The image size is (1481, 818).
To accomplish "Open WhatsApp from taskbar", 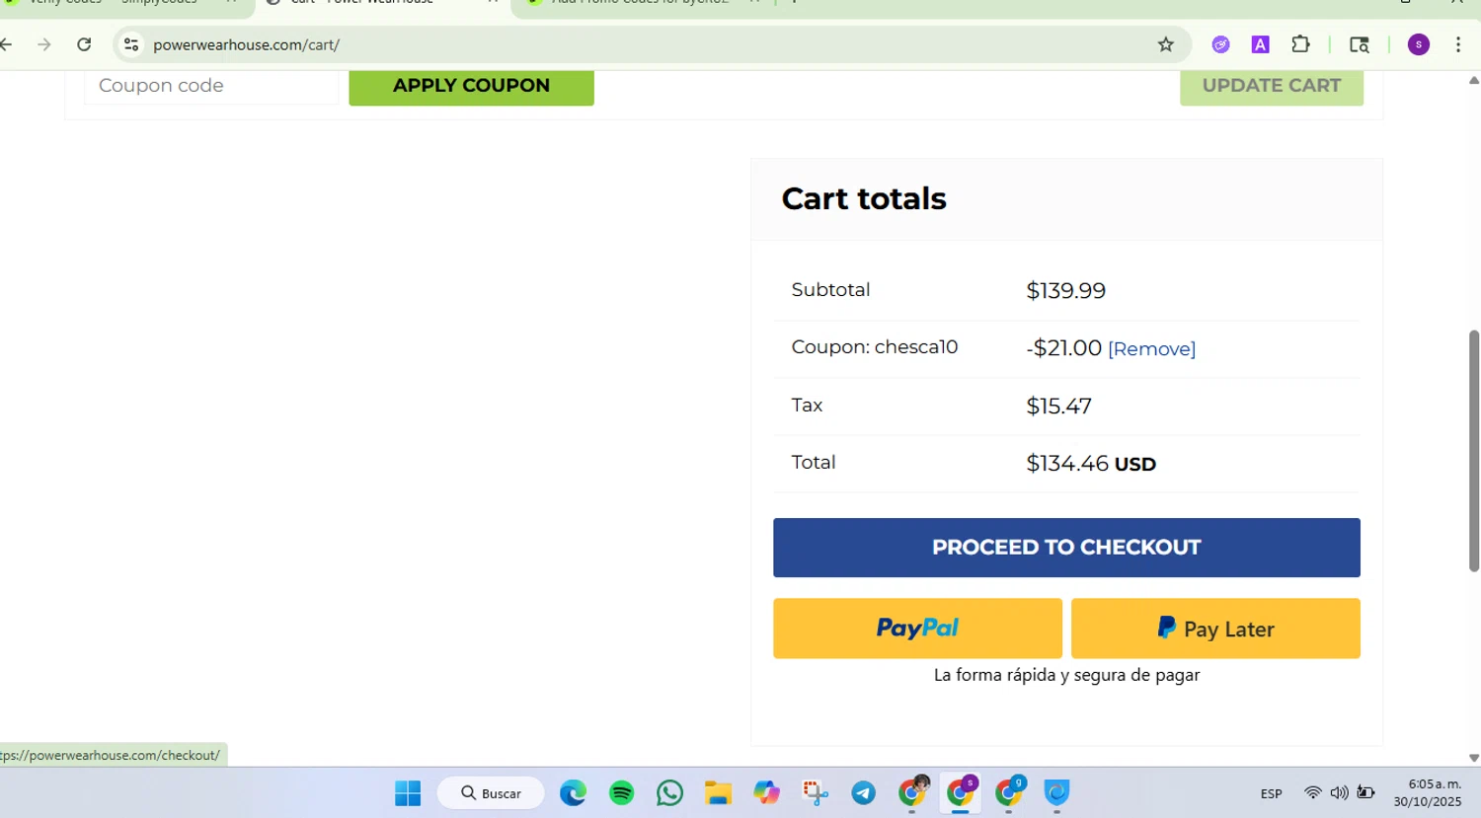I will click(669, 793).
